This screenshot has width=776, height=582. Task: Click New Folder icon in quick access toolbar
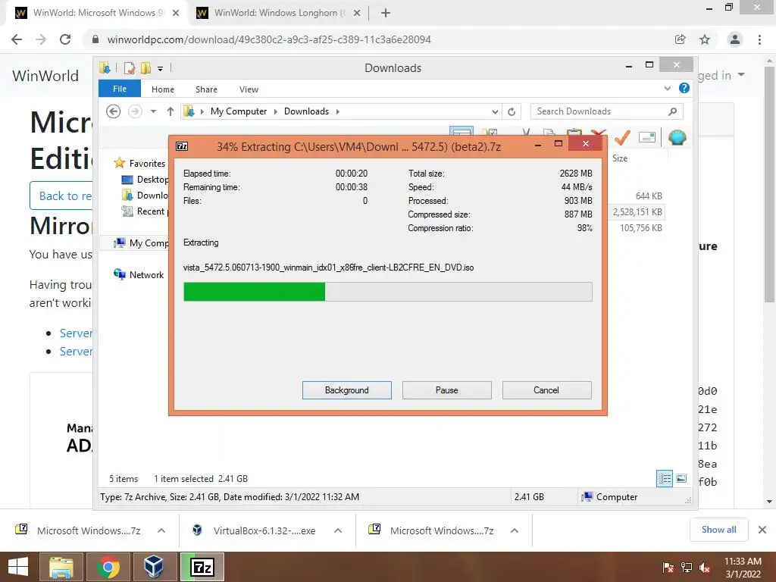pos(145,67)
